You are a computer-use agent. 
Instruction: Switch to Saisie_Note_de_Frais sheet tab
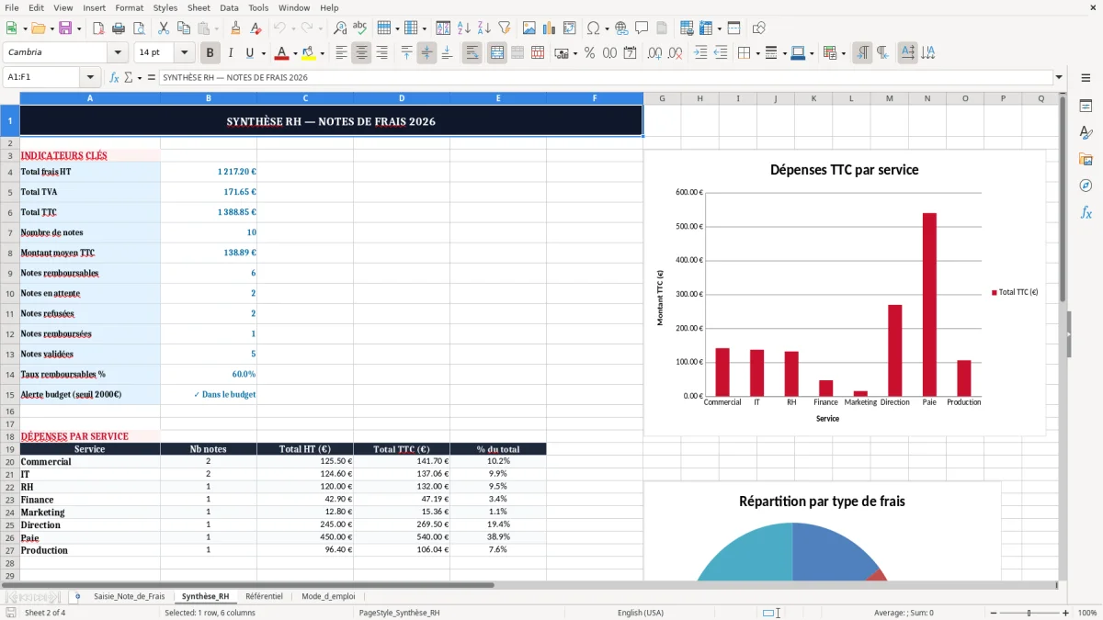[x=129, y=596]
